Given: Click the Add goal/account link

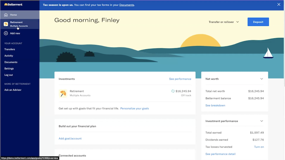Looking at the screenshot, I should [x=70, y=138].
